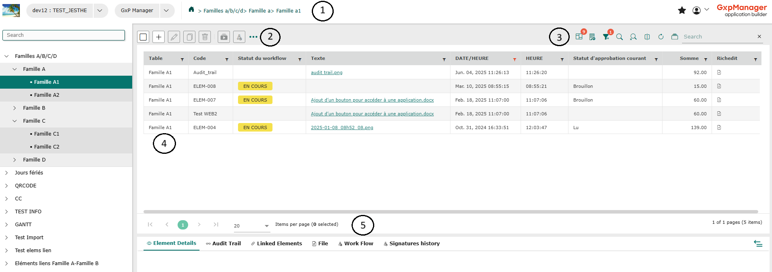Image resolution: width=772 pixels, height=272 pixels.
Task: Expand the Famille B tree node
Action: pos(15,108)
